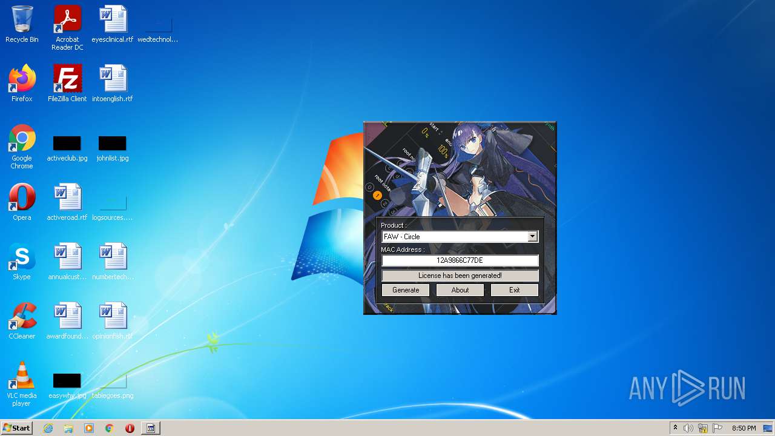Viewport: 775px width, 436px height.
Task: Launch Acrobat Reader DC shortcut
Action: 67,28
